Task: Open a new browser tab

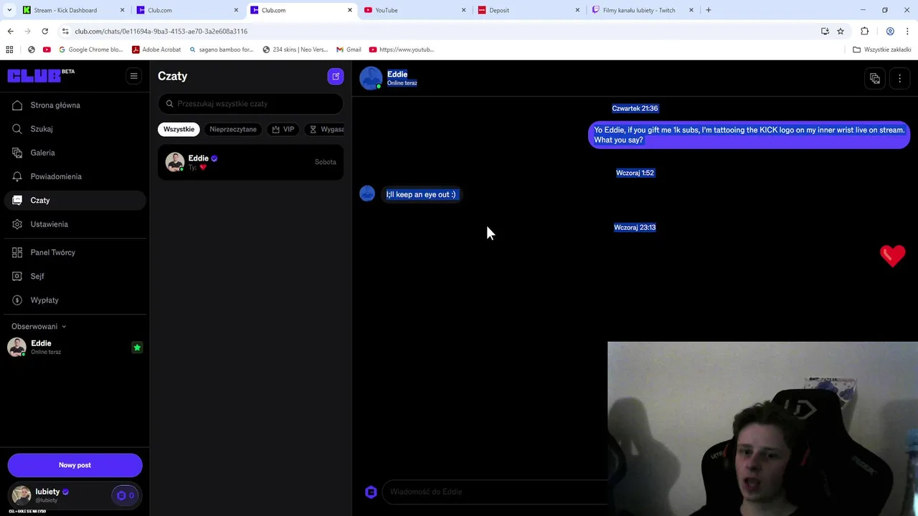Action: pos(708,10)
